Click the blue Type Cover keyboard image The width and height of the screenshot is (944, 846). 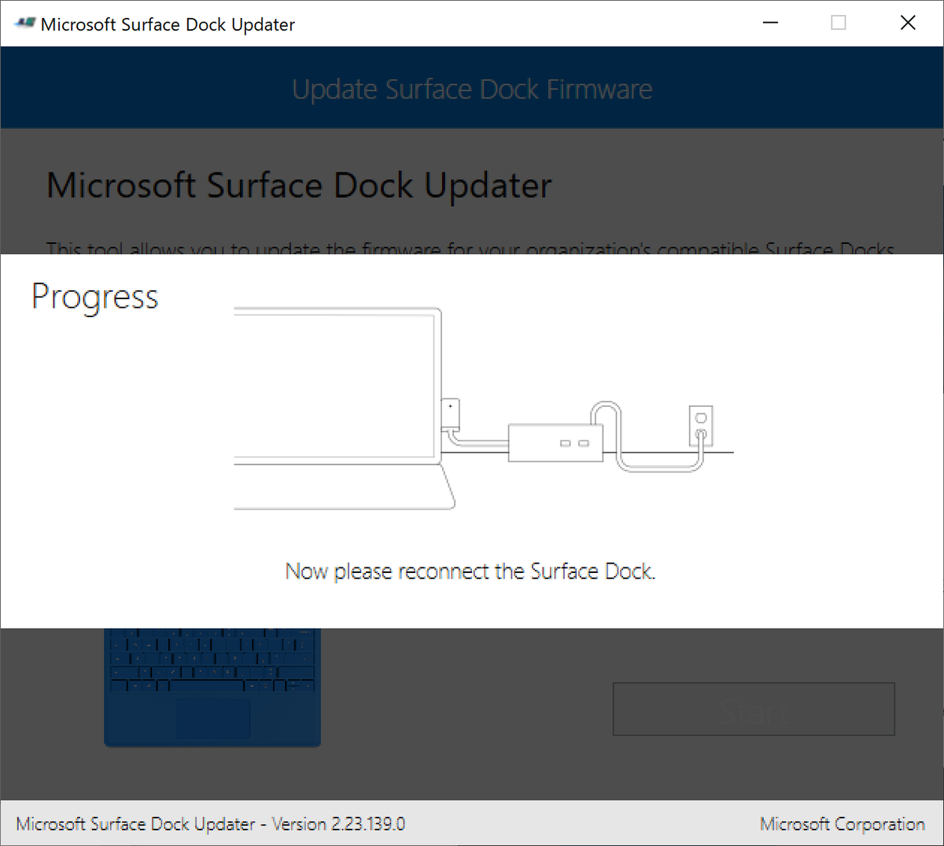(x=212, y=687)
